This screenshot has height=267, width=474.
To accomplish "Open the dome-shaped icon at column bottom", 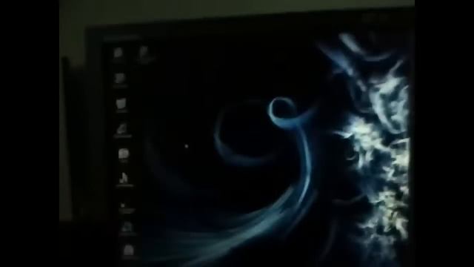I will (128, 251).
